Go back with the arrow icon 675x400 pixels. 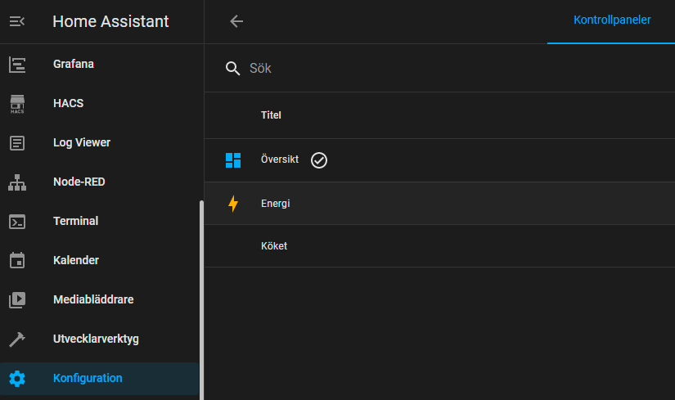(236, 21)
